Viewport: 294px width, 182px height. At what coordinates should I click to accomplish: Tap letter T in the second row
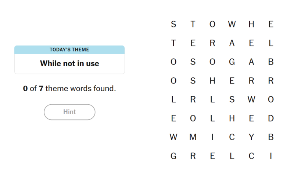click(x=173, y=43)
